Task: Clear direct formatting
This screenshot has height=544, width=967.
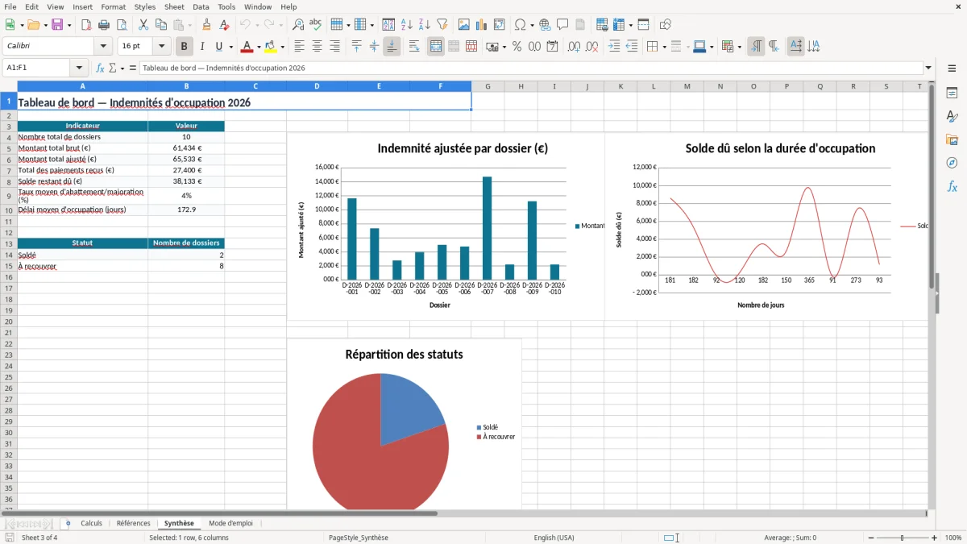Action: click(x=225, y=25)
